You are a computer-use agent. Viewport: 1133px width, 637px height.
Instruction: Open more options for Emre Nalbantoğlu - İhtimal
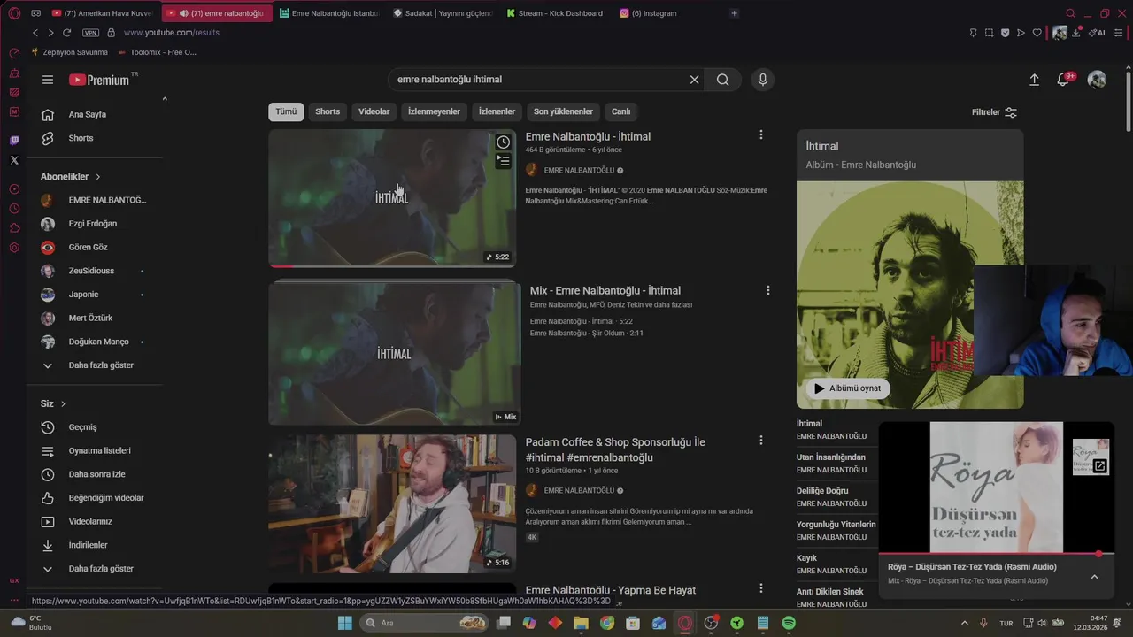[x=761, y=135]
